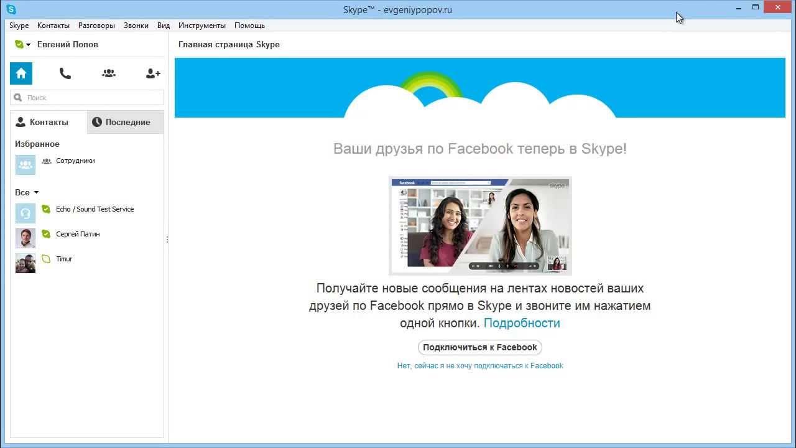Click the sidebar splitter handle dots
This screenshot has width=796, height=448.
coord(167,240)
